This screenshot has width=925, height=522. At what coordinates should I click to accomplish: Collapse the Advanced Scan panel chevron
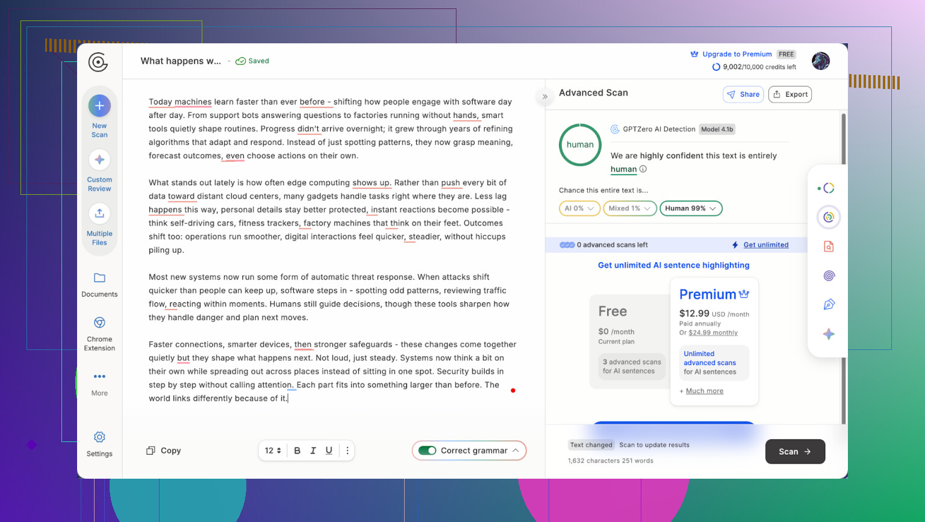pos(545,96)
